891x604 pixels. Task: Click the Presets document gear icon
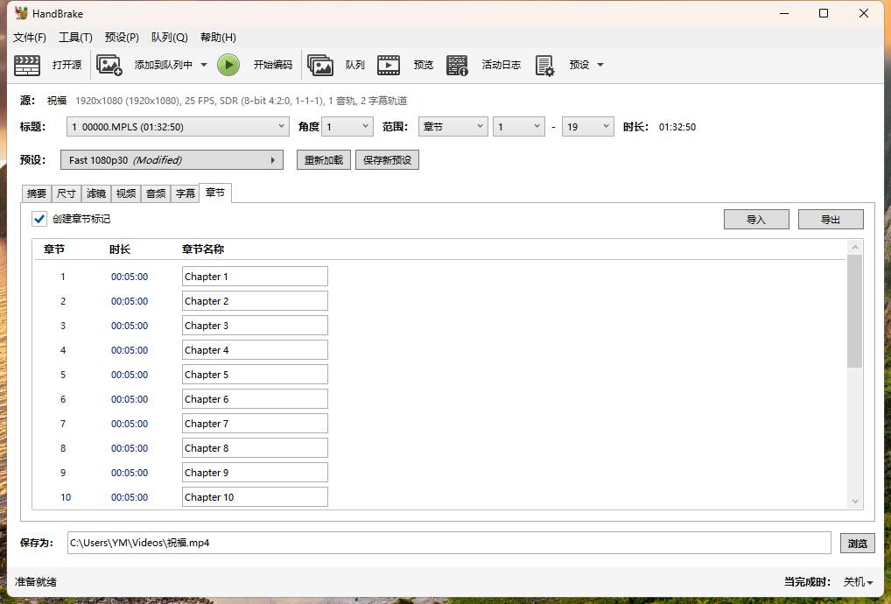tap(544, 65)
